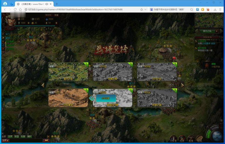Open a new browser tab
Screen dimensions: 225x144
tap(57, 4)
